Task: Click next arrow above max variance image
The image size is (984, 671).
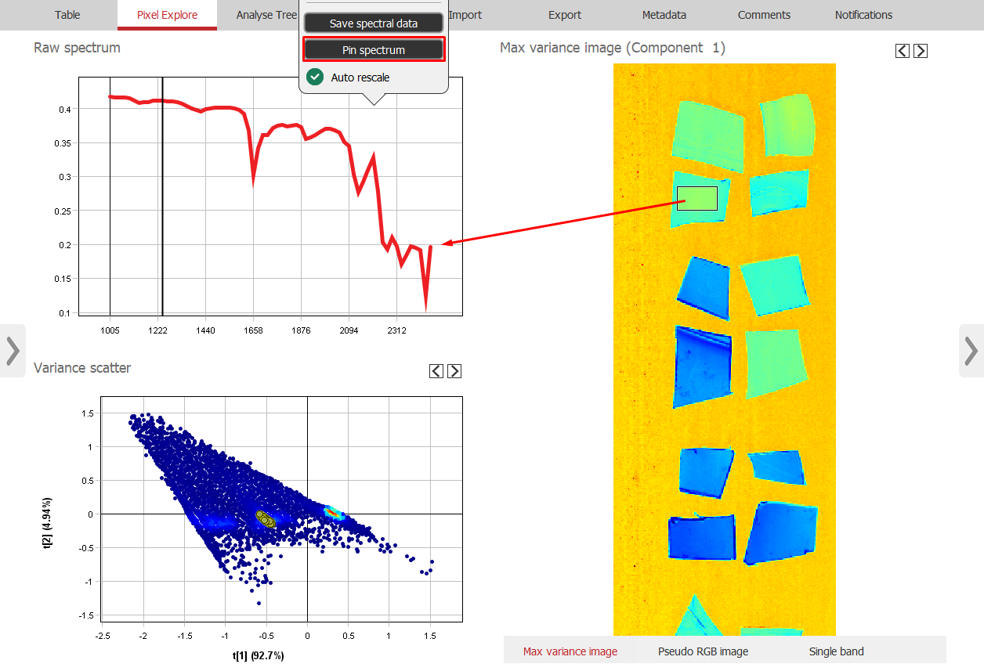Action: 921,51
